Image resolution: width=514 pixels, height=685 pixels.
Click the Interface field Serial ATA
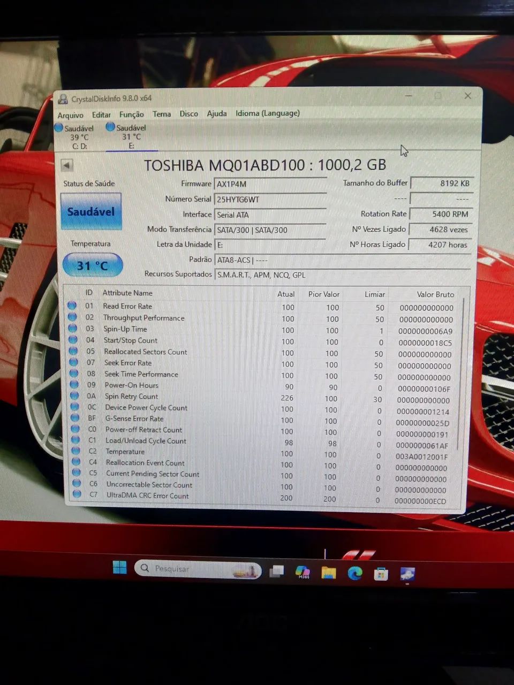click(270, 215)
